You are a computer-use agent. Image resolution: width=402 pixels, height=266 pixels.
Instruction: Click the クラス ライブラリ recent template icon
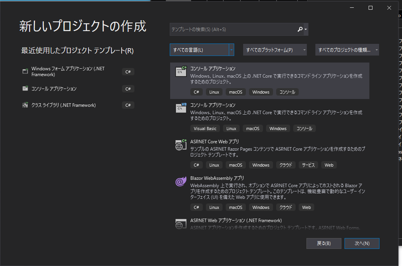click(25, 105)
